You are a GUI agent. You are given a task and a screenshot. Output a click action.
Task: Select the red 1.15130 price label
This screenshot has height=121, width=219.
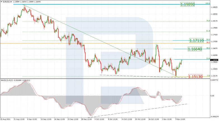[195, 77]
